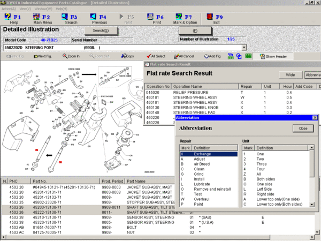The image size is (321, 241).
Task: Click the Serial Number input field
Action: (115, 40)
